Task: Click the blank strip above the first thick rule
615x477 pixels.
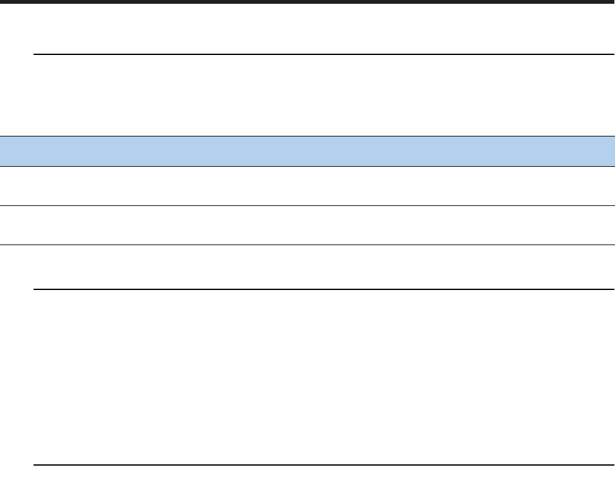Action: 307,28
